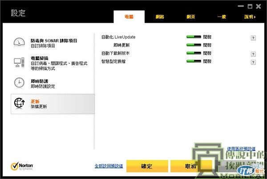This screenshot has height=179, width=267.
Task: Open help for 自動化 LiveUpdate
Action: (x=253, y=38)
